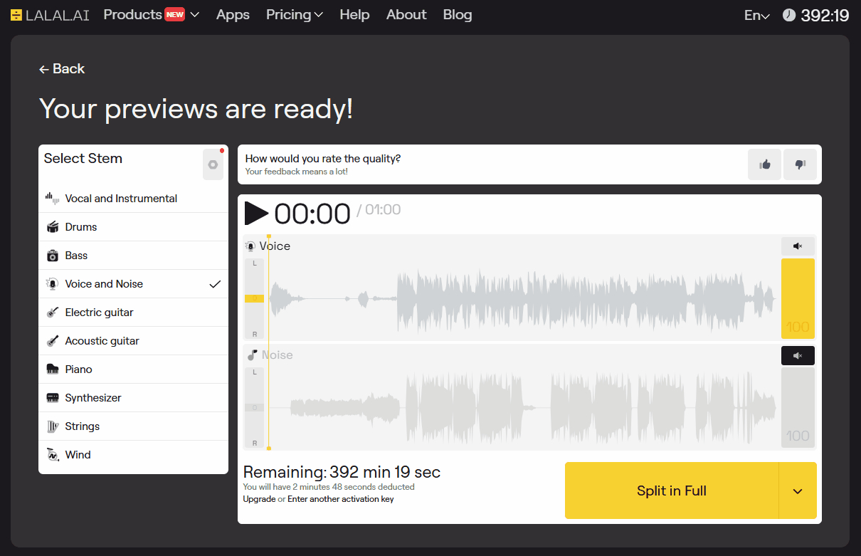Select the Drums stem icon

pyautogui.click(x=53, y=227)
